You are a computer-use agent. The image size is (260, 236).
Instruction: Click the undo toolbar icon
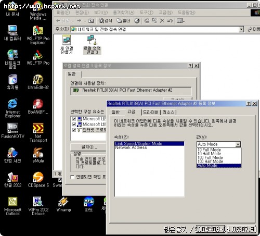170,21
